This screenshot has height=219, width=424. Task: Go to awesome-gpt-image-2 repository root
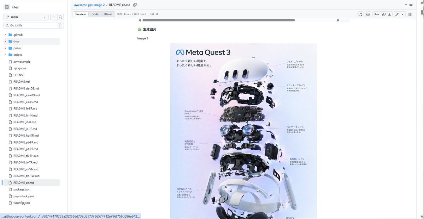89,5
